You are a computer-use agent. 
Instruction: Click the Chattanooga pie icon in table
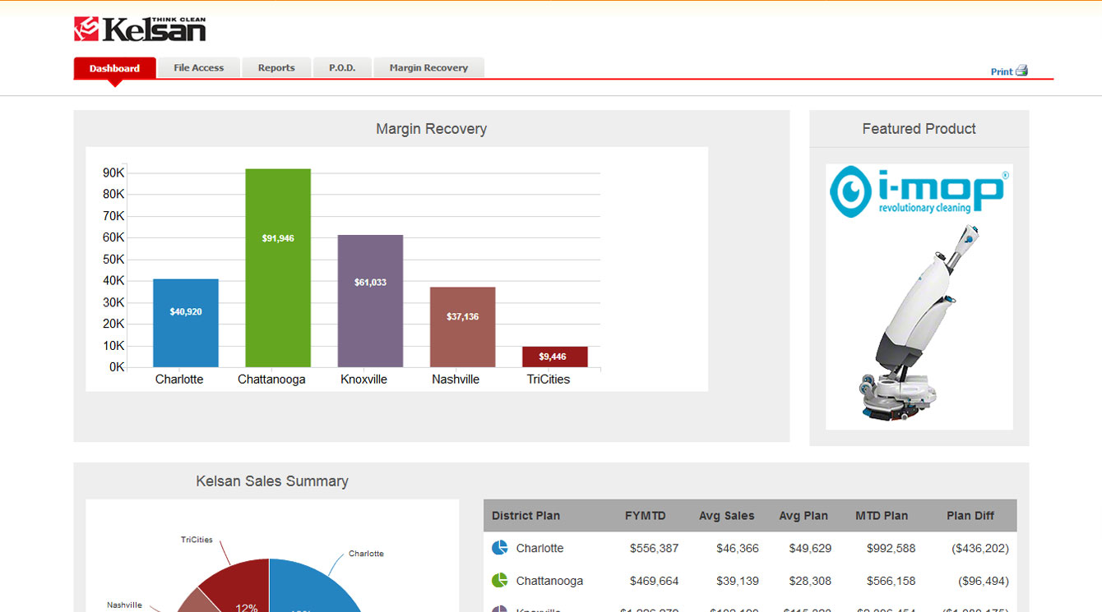(499, 581)
